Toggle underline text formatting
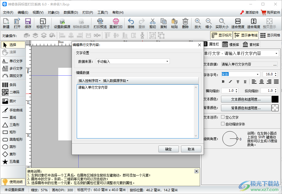This screenshot has height=194, width=282. tap(245, 82)
